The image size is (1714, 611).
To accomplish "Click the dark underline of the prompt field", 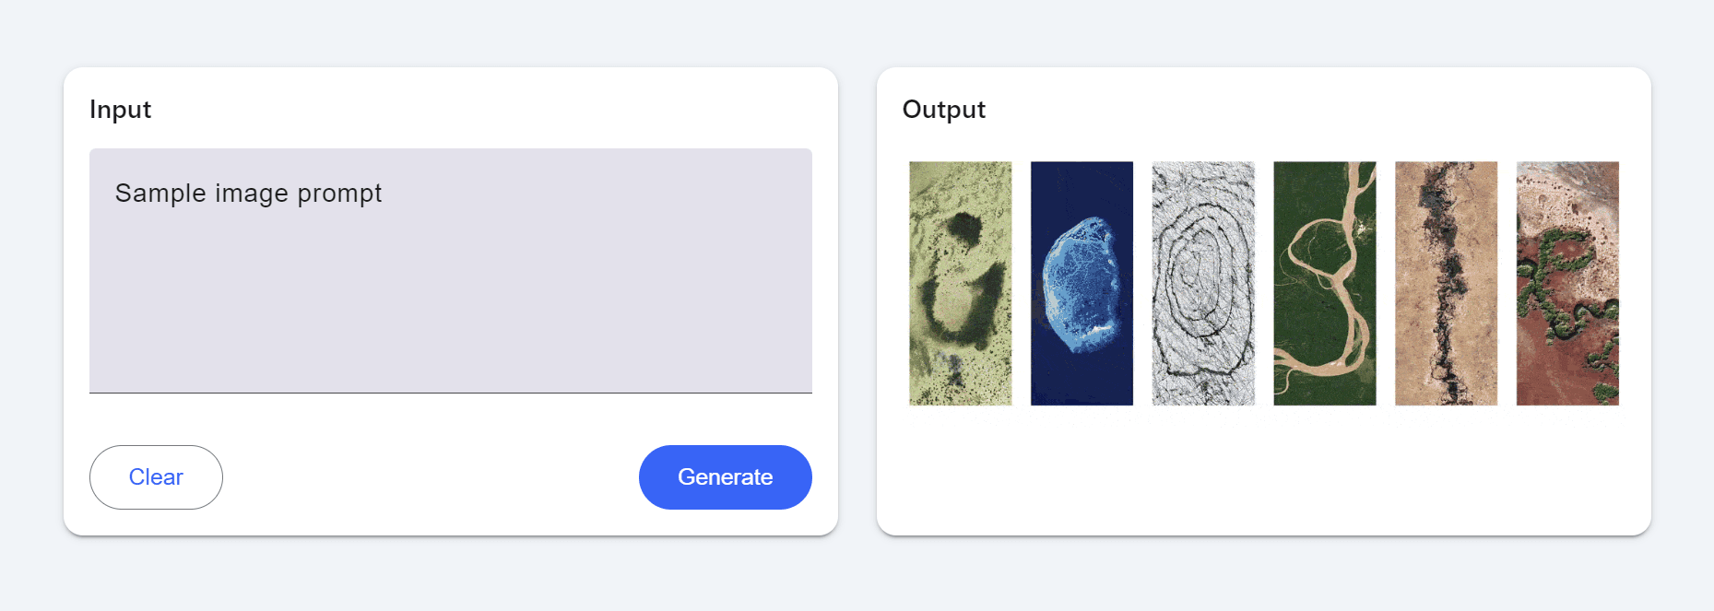I will [451, 393].
